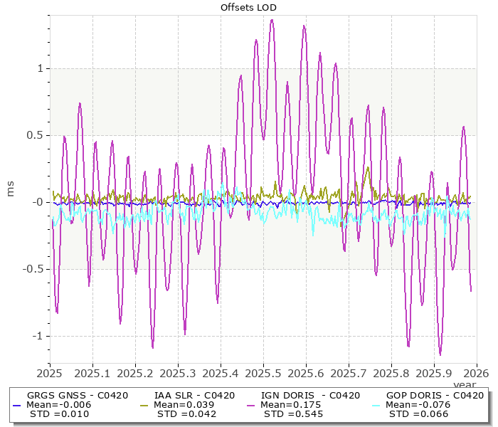Click the 2025.1 x-axis tick label
Viewport: 498px width, 427px height.
[92, 372]
